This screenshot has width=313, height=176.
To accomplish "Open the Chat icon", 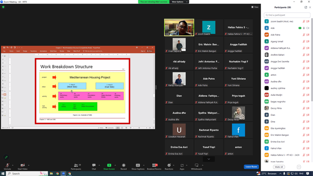I will click(x=94, y=165).
